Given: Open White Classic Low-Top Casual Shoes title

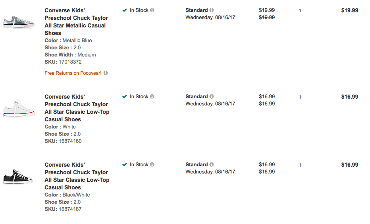Looking at the screenshot, I should point(76,108).
